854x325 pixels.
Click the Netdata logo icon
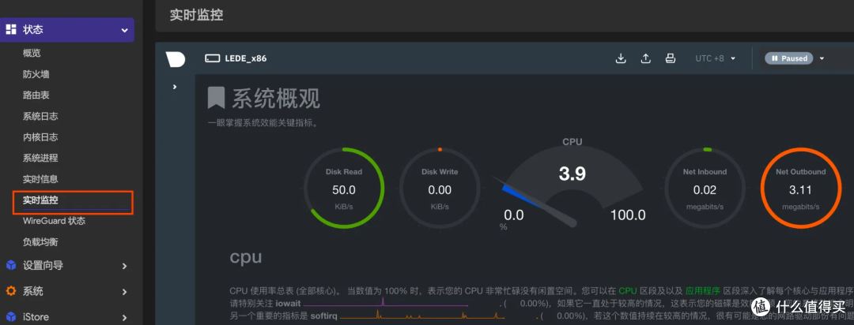point(175,58)
